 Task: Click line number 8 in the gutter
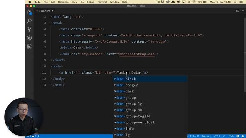45,54
